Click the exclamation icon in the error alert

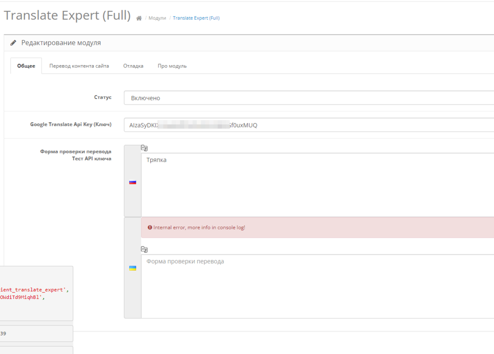[150, 228]
